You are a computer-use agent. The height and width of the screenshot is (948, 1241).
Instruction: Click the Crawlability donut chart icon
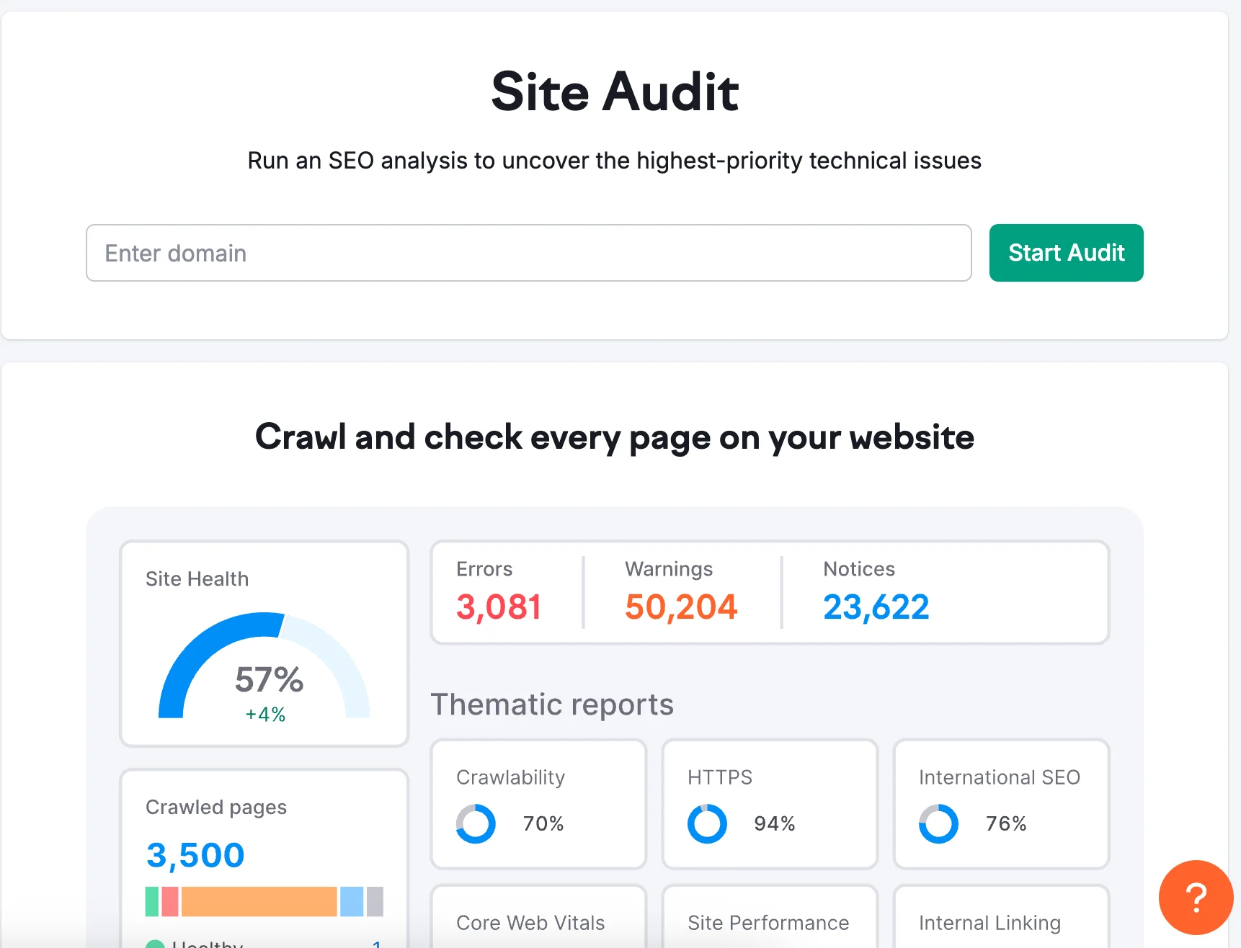coord(476,823)
